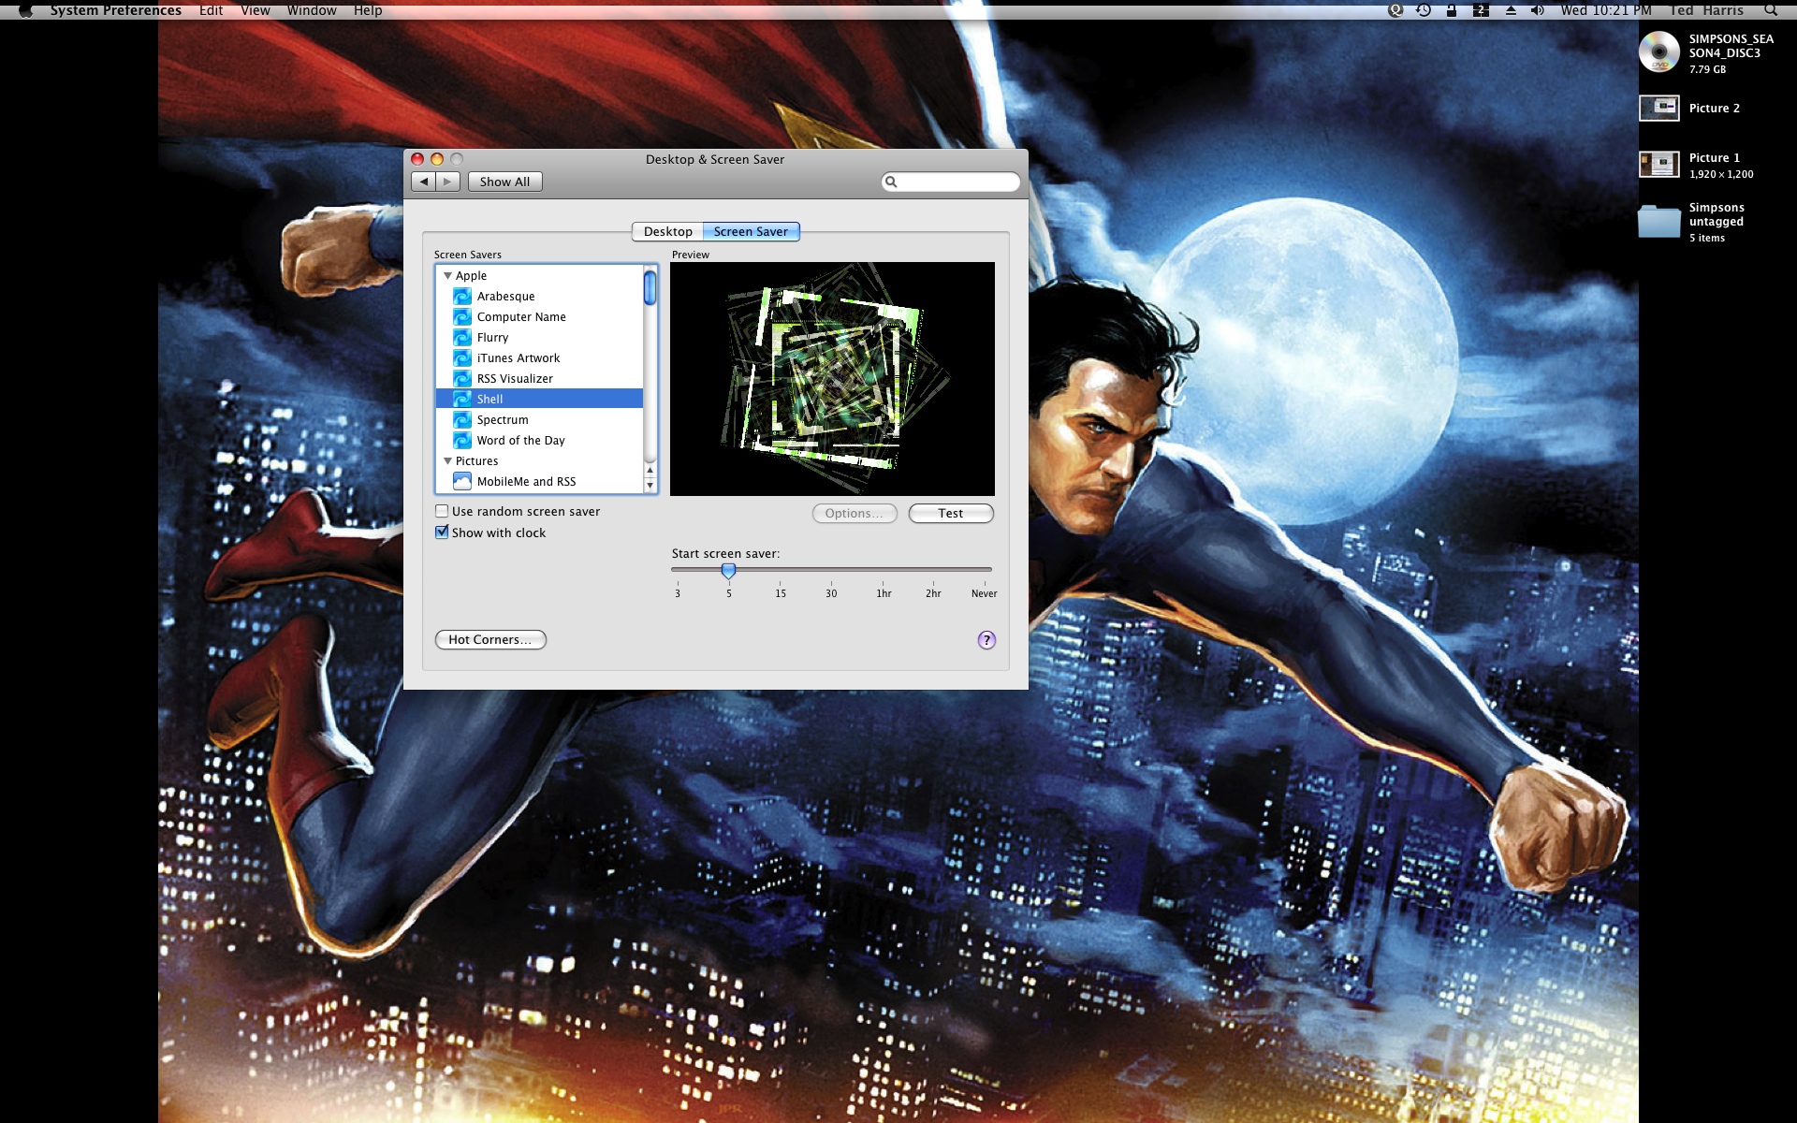Go back with the left arrow button
The width and height of the screenshot is (1797, 1123).
424,182
